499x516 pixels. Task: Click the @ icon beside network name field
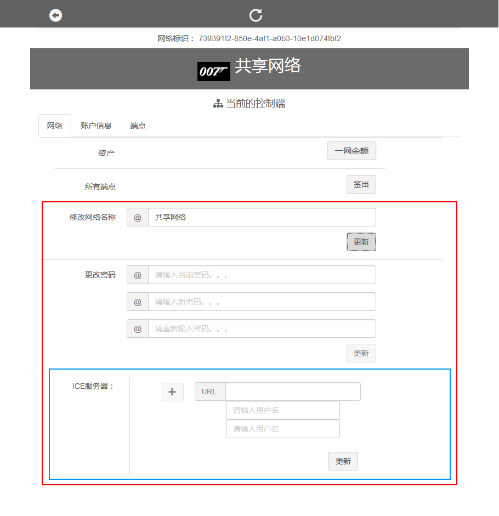point(138,217)
